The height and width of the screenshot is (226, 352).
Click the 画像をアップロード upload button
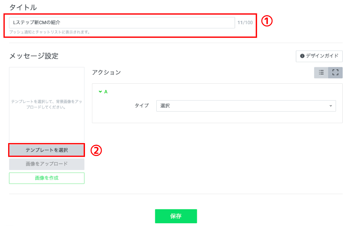click(x=46, y=164)
